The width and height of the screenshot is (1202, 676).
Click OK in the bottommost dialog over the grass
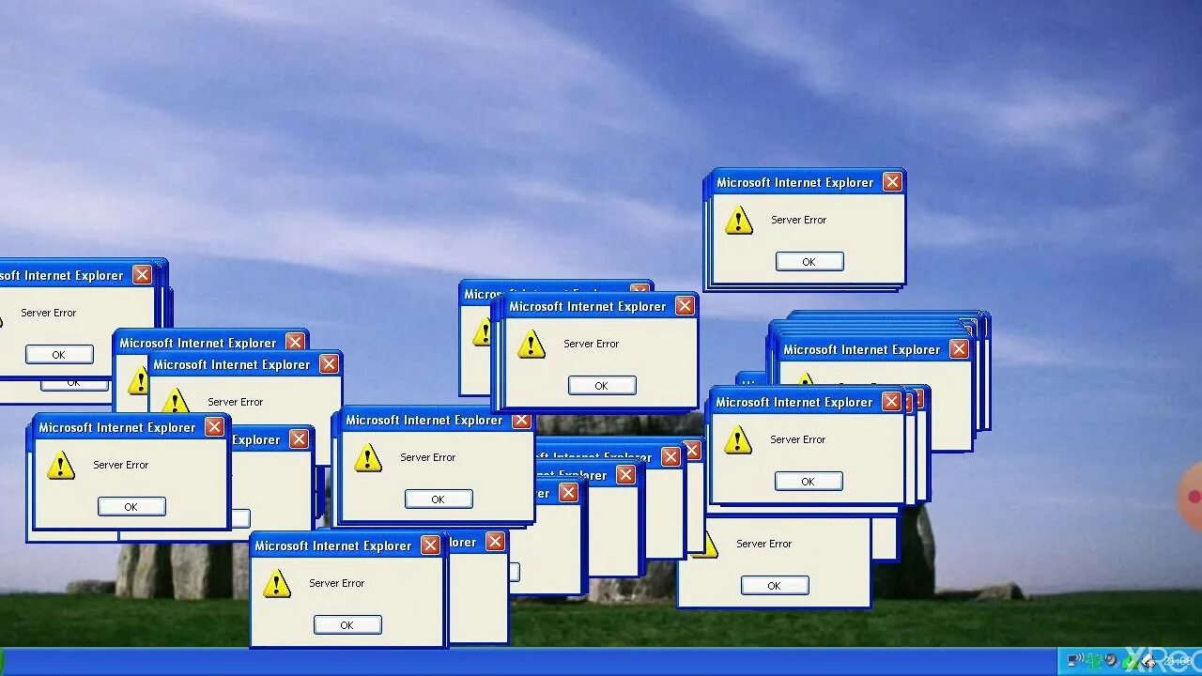pyautogui.click(x=347, y=625)
